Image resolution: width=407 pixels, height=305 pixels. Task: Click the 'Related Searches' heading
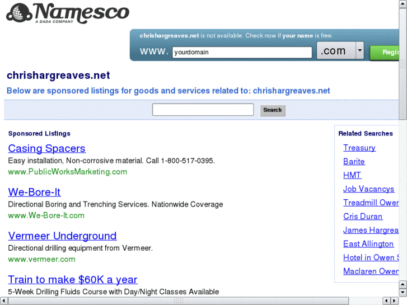tap(366, 134)
